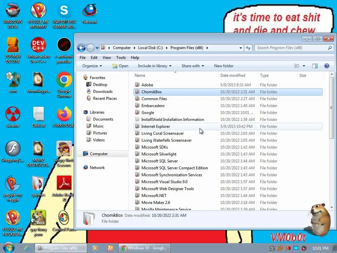Screen dimensions: 337x253
Task: Open ShoppingC... Flash desktop icon
Action: tap(13, 152)
